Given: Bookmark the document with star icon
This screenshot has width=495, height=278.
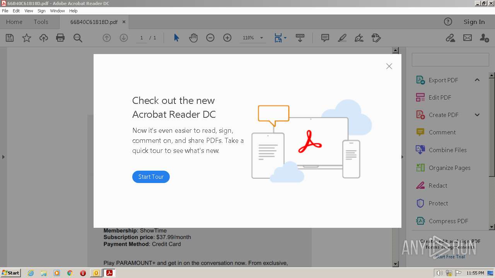Looking at the screenshot, I should (x=27, y=38).
